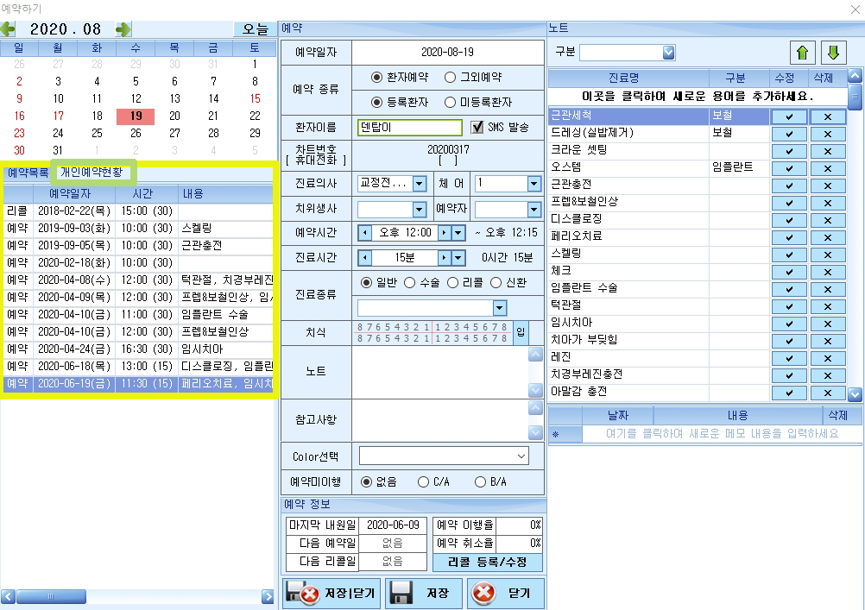
Task: Click edit checkmark for 오스템 row
Action: [789, 168]
